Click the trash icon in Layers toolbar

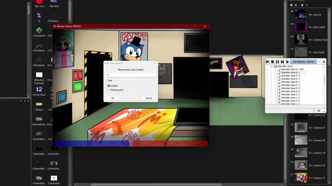click(x=296, y=5)
